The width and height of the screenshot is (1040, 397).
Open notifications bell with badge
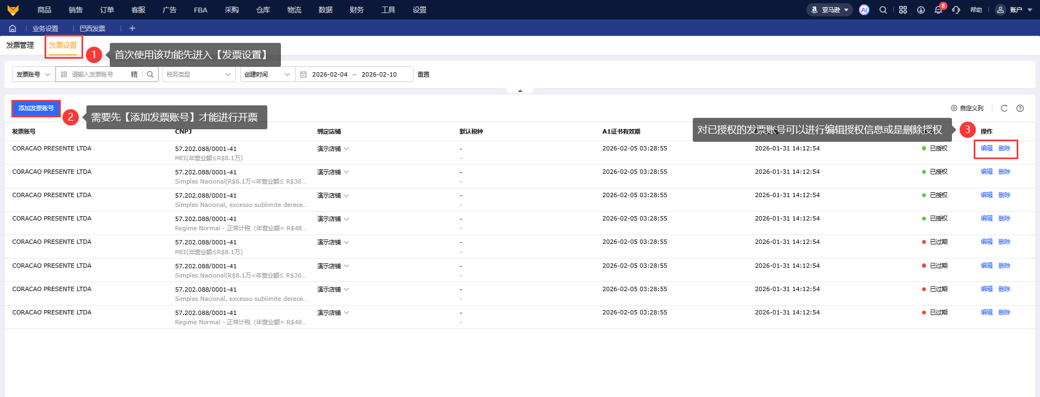[x=938, y=10]
